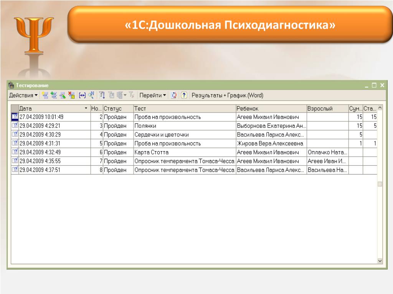Click the Refresh list icon
This screenshot has width=393, height=294.
(x=174, y=95)
